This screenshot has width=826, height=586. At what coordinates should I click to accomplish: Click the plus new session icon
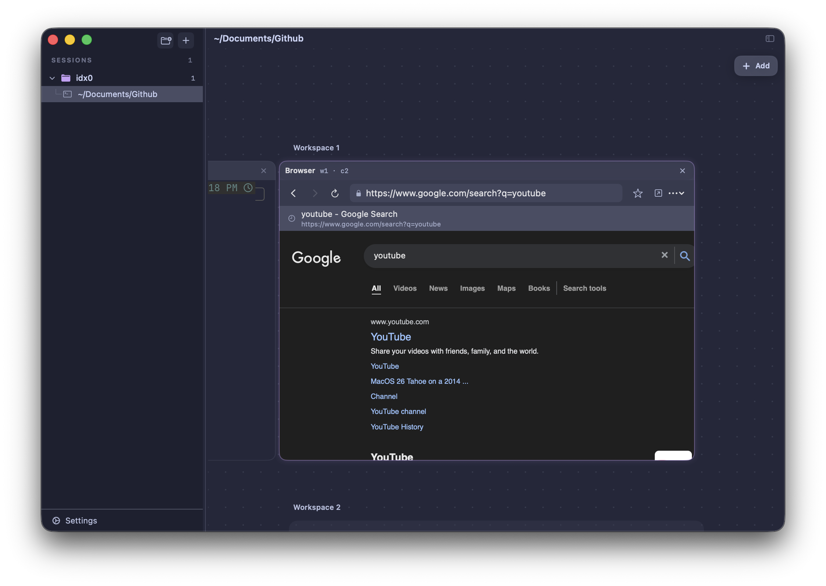186,40
